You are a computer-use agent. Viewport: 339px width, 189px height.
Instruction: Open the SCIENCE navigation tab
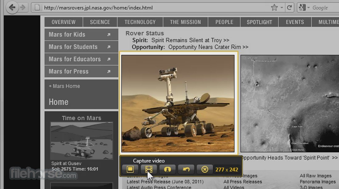[100, 22]
